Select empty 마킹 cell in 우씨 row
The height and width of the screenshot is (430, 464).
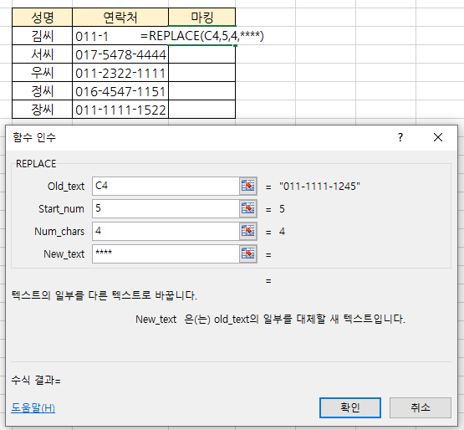[201, 73]
